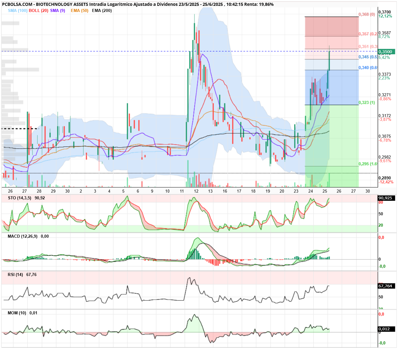Click date axis label 12
The width and height of the screenshot is (398, 349).
[x=196, y=191]
